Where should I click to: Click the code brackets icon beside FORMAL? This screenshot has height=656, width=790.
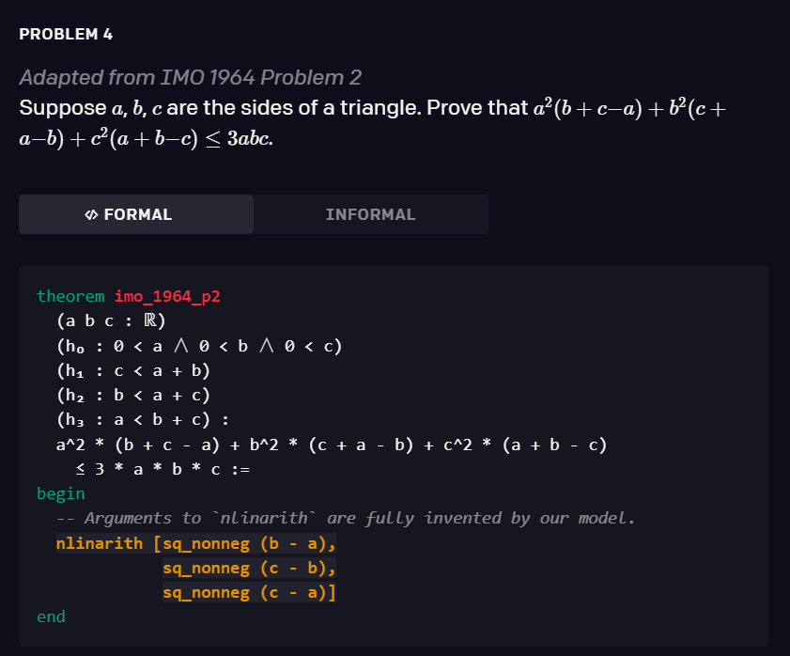click(91, 214)
